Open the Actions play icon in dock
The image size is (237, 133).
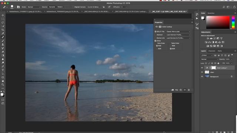click(197, 18)
